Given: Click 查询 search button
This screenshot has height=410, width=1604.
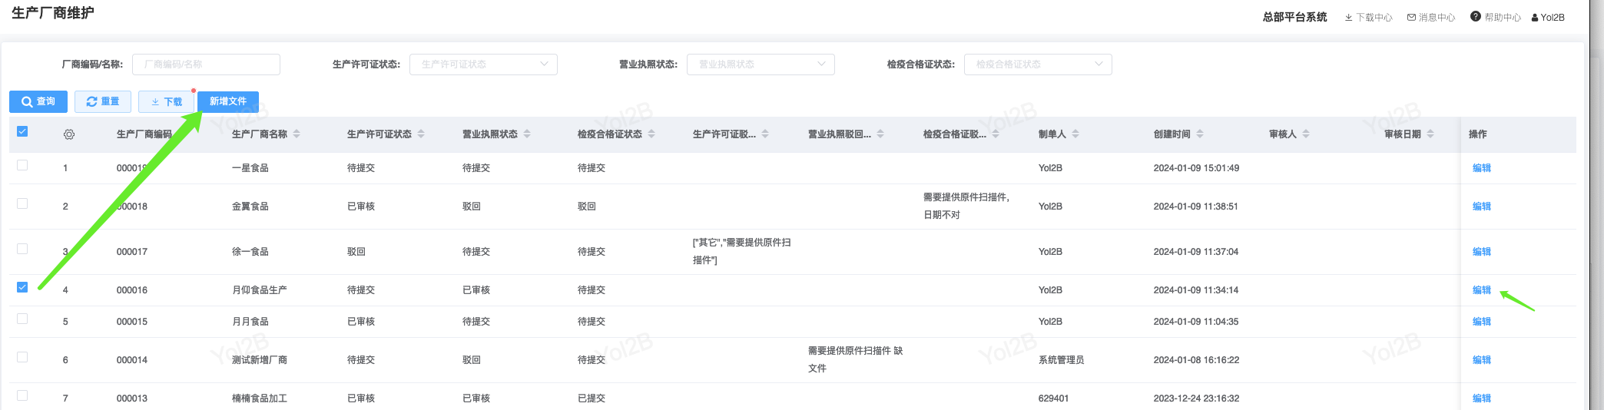Looking at the screenshot, I should pyautogui.click(x=38, y=101).
